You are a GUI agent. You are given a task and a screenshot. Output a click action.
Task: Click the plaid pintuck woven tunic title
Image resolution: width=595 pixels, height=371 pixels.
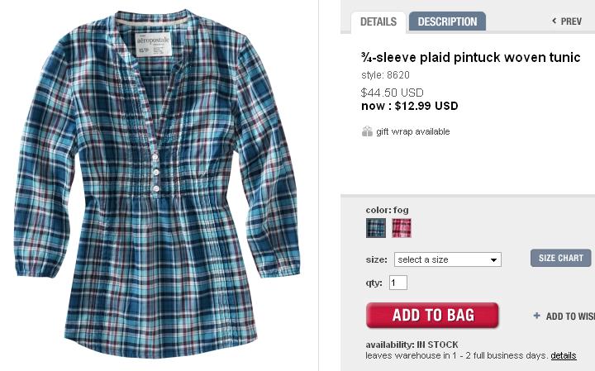tap(470, 57)
